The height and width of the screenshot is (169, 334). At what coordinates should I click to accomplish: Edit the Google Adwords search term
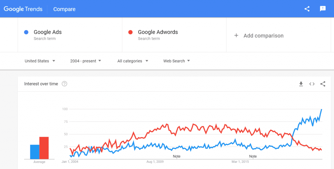174,35
